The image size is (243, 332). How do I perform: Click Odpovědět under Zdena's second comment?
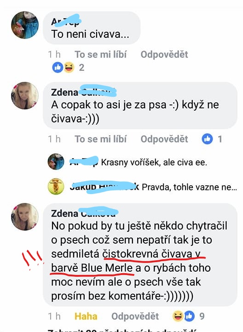point(164,139)
